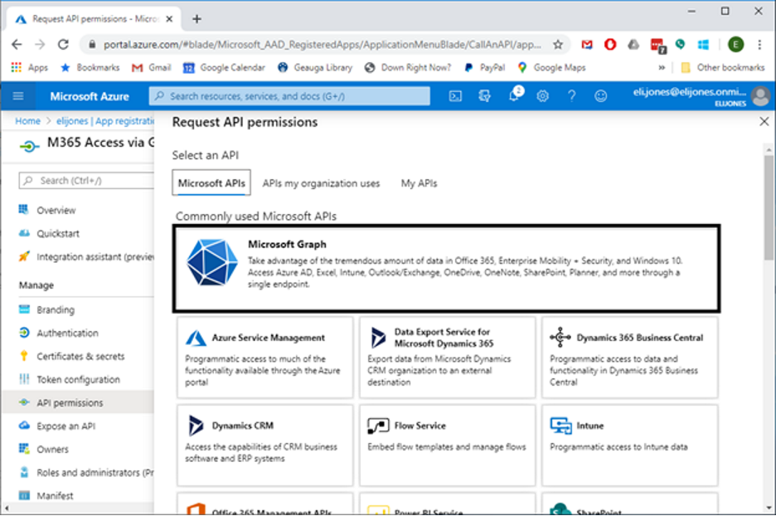Expand the hidden bookmarks overflow chevron
The image size is (776, 516).
(x=662, y=68)
